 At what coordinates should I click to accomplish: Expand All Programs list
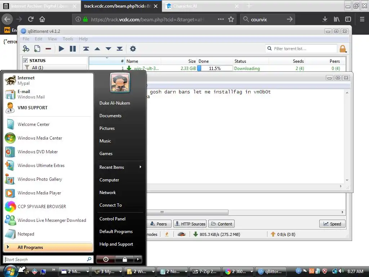point(48,247)
